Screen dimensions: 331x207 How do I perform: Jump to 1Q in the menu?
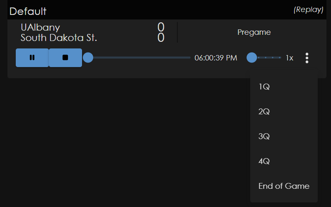pyautogui.click(x=264, y=87)
